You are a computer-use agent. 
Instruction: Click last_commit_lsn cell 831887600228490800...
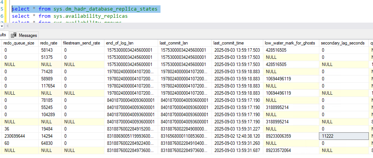[185, 129]
